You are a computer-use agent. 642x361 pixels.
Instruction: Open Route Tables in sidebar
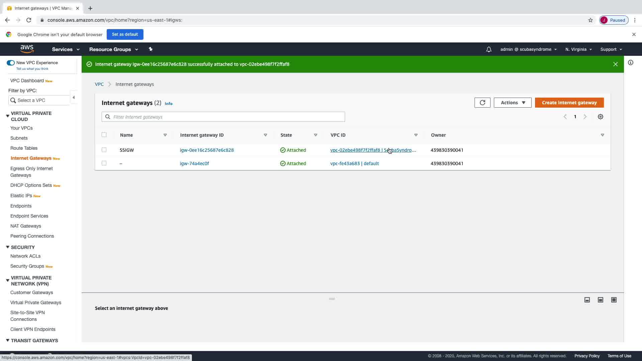point(24,148)
